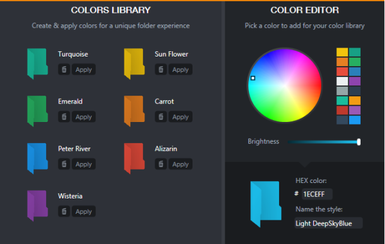This screenshot has height=244, width=385.
Task: Click the Wisteria color name
Action: pos(70,196)
